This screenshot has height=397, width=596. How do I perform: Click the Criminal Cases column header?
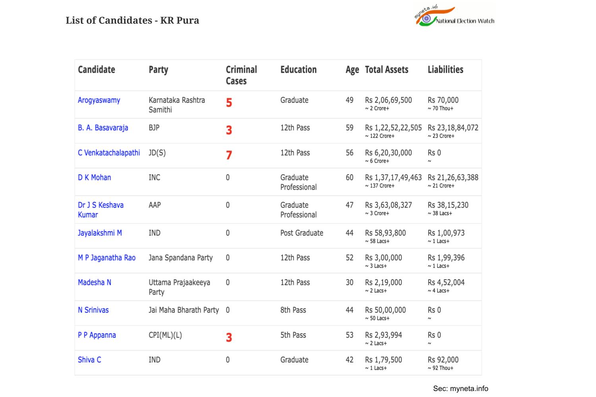pyautogui.click(x=242, y=75)
